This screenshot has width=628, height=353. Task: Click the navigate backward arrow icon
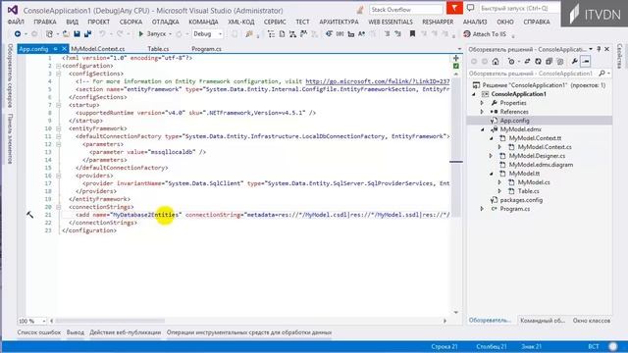click(x=18, y=34)
